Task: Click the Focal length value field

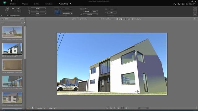Action: pos(16,11)
